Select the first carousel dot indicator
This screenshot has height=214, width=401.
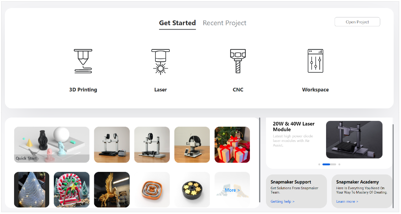pyautogui.click(x=319, y=164)
